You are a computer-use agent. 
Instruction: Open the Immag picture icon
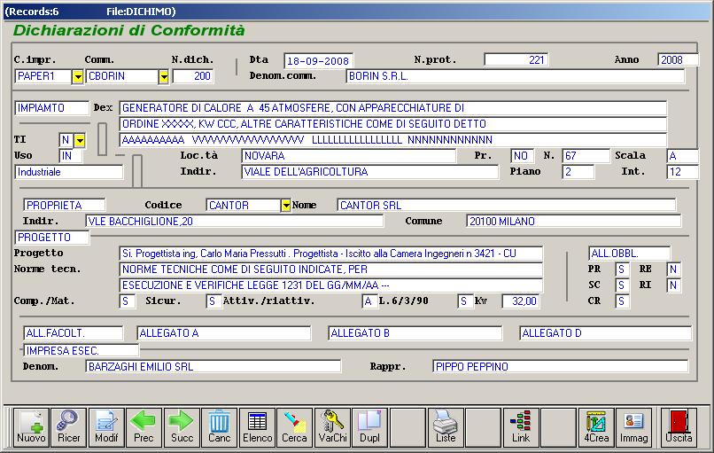pos(634,427)
